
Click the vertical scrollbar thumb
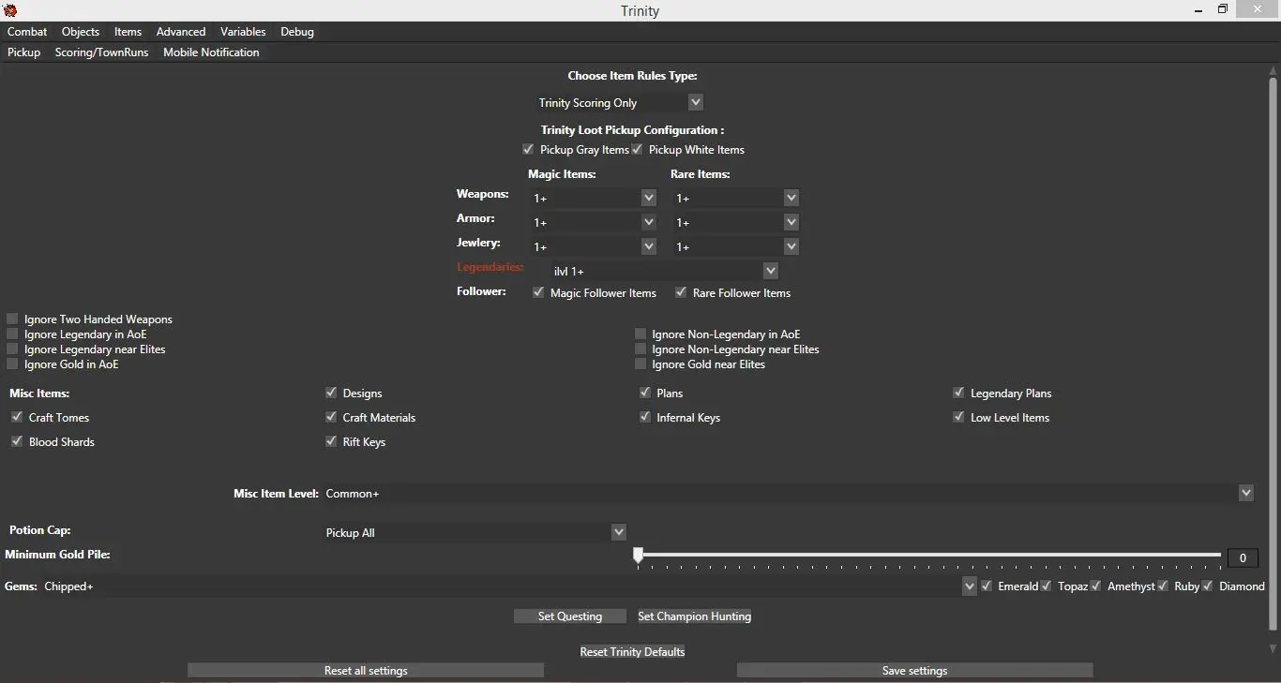point(1273,354)
